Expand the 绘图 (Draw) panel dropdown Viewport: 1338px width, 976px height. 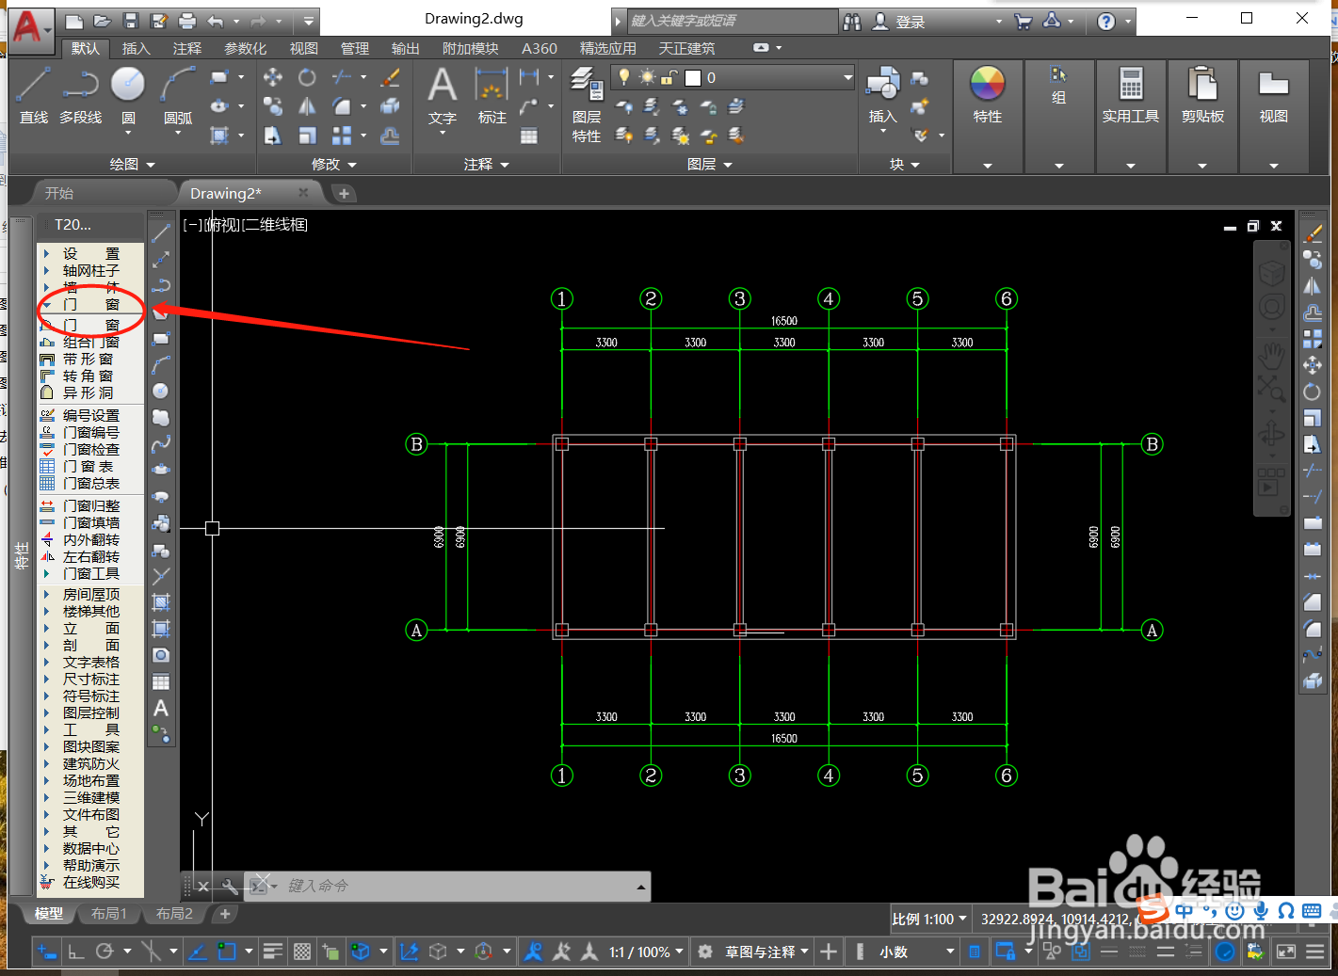click(x=132, y=164)
